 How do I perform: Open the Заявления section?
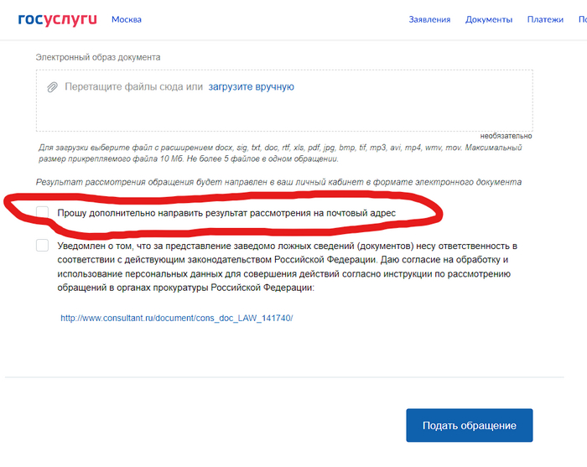(429, 19)
